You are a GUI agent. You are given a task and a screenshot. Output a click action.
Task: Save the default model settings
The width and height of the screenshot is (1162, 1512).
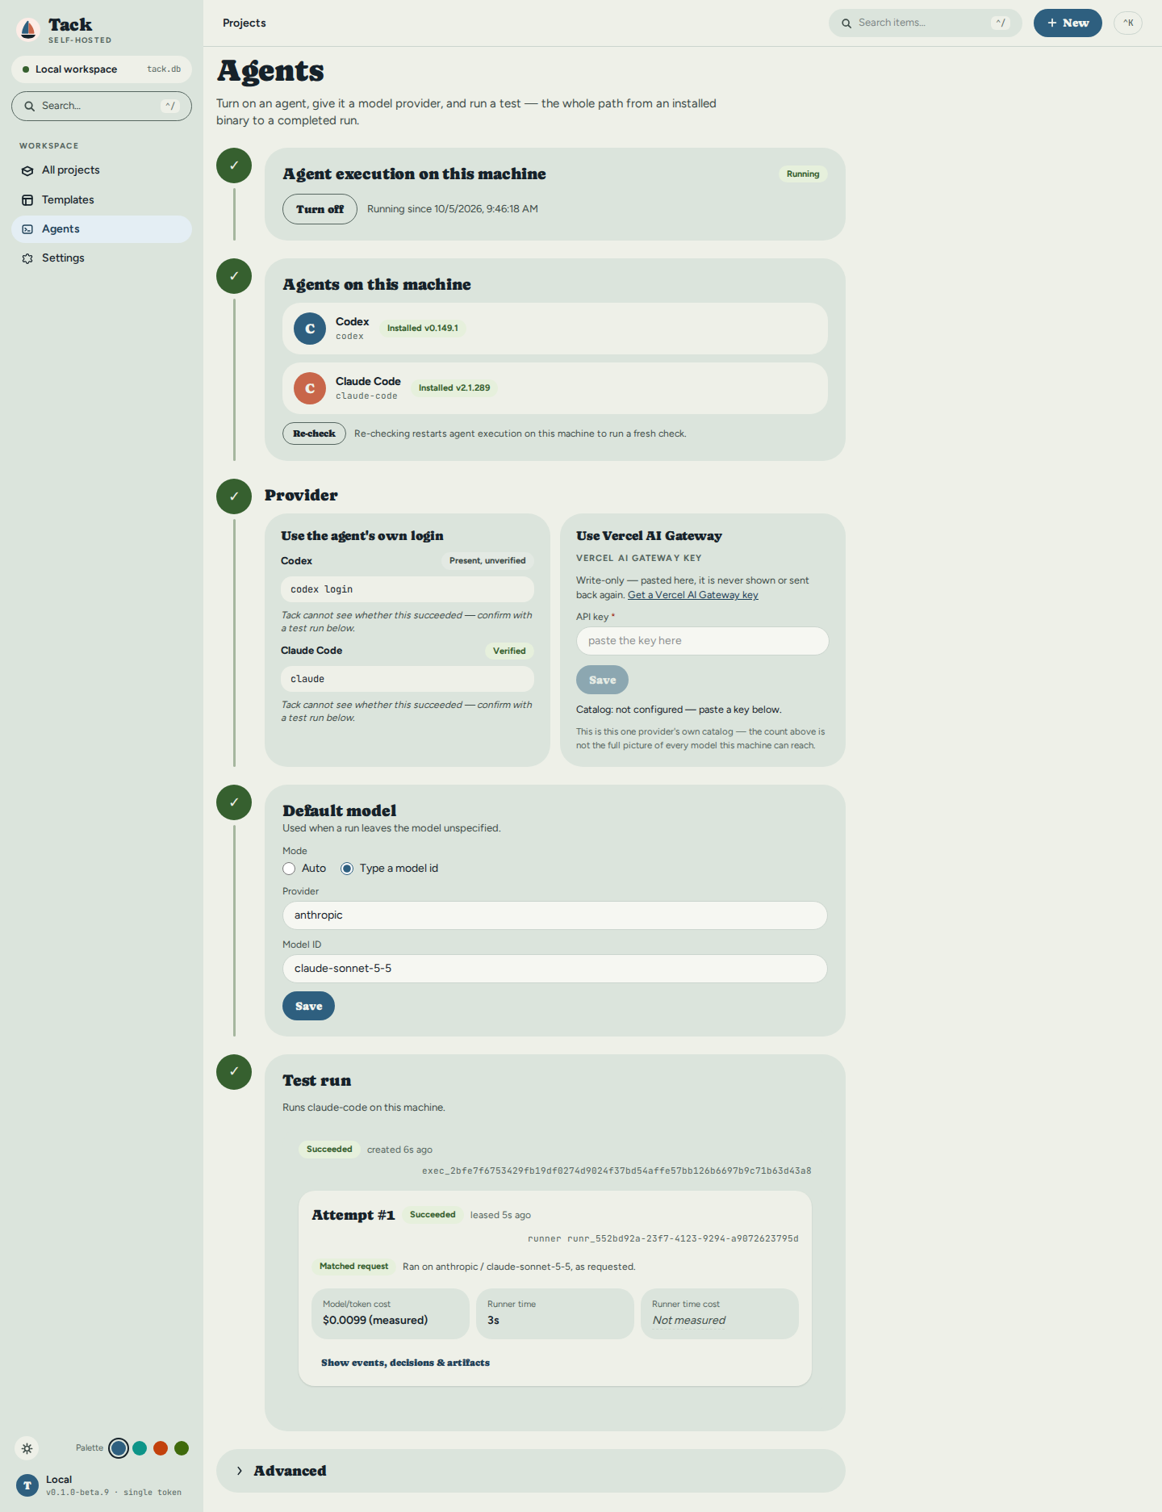pyautogui.click(x=308, y=1006)
